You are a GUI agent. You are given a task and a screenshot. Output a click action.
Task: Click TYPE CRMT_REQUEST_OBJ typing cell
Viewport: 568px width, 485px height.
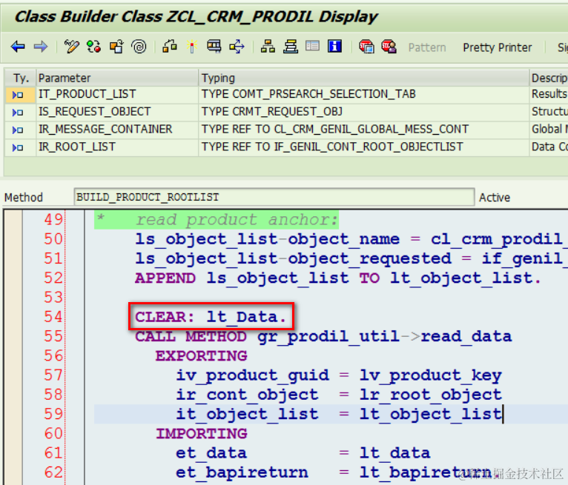(363, 112)
